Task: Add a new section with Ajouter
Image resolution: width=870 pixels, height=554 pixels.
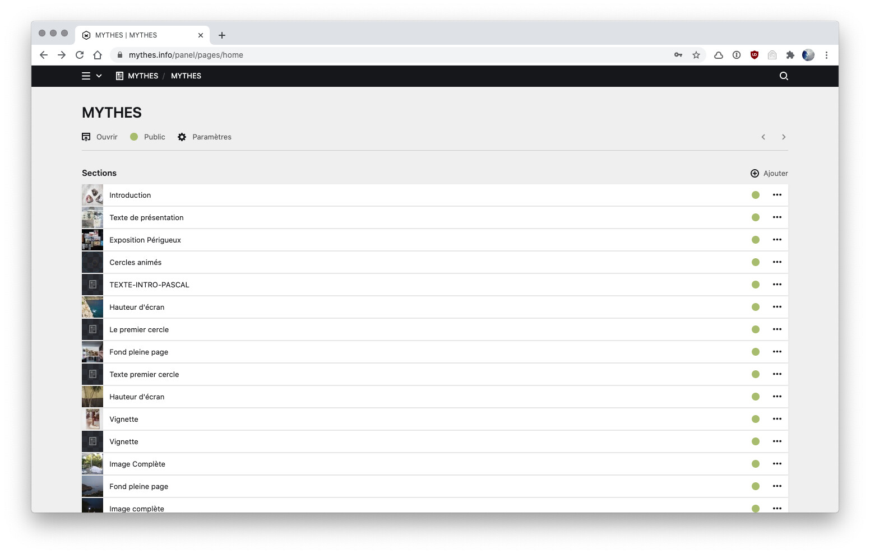Action: click(x=769, y=174)
